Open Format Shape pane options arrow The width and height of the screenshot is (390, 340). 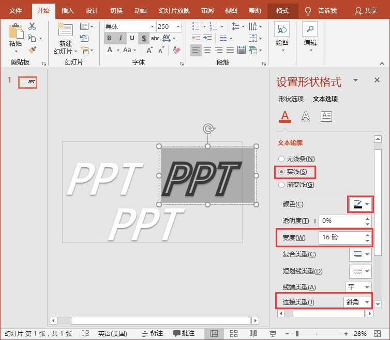tap(356, 80)
